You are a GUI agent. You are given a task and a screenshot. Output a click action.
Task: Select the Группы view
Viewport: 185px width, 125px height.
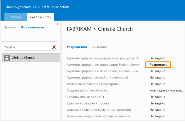click(11, 28)
